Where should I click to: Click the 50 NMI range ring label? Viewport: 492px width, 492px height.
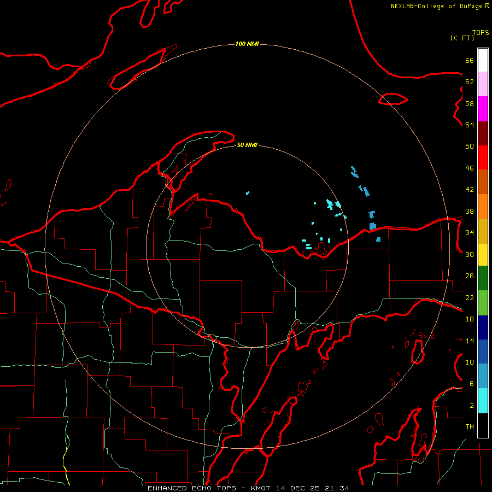(247, 145)
